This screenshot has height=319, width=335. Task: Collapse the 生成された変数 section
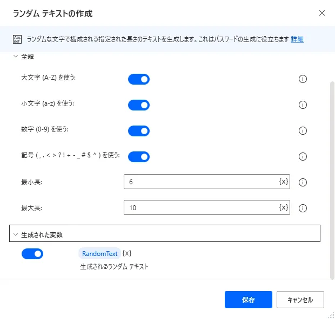tap(15, 234)
